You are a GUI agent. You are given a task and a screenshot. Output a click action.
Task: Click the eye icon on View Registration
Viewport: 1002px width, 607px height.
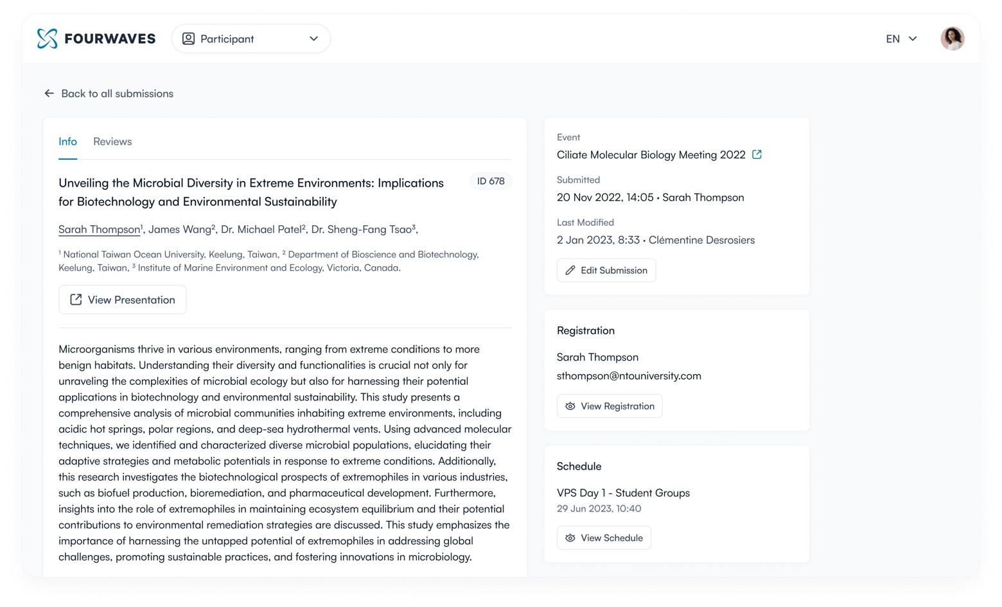(570, 406)
